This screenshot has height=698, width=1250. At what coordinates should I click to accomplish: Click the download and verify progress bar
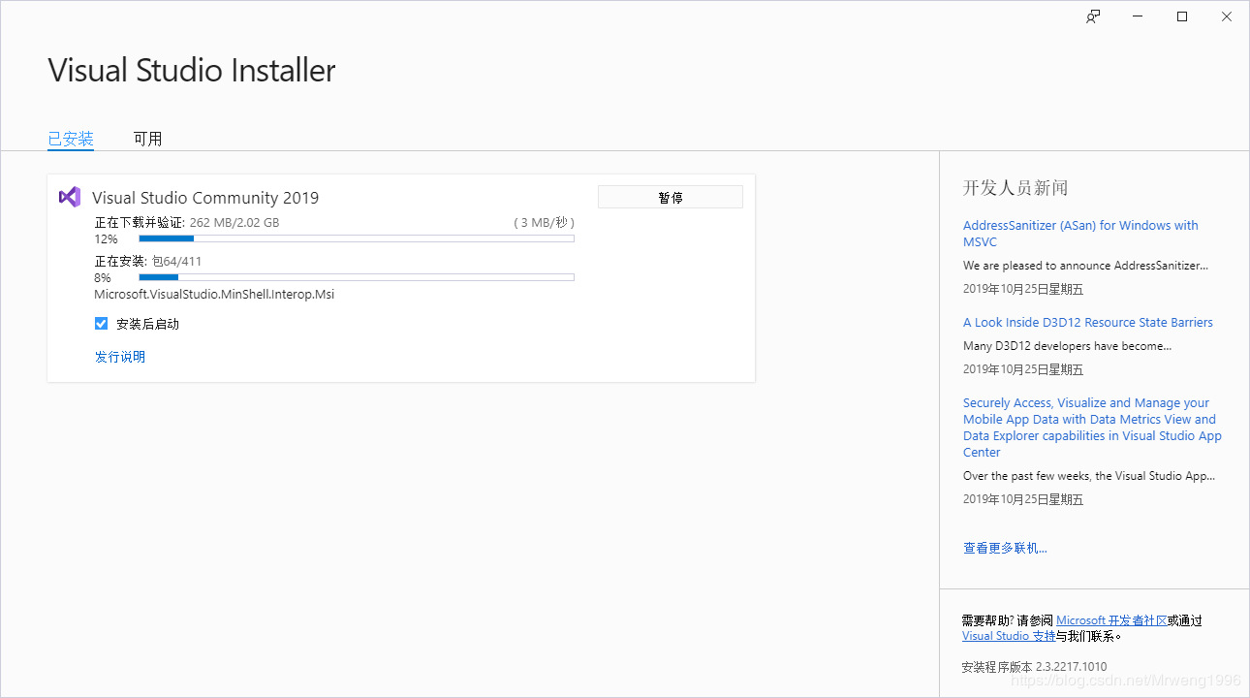[x=357, y=238]
